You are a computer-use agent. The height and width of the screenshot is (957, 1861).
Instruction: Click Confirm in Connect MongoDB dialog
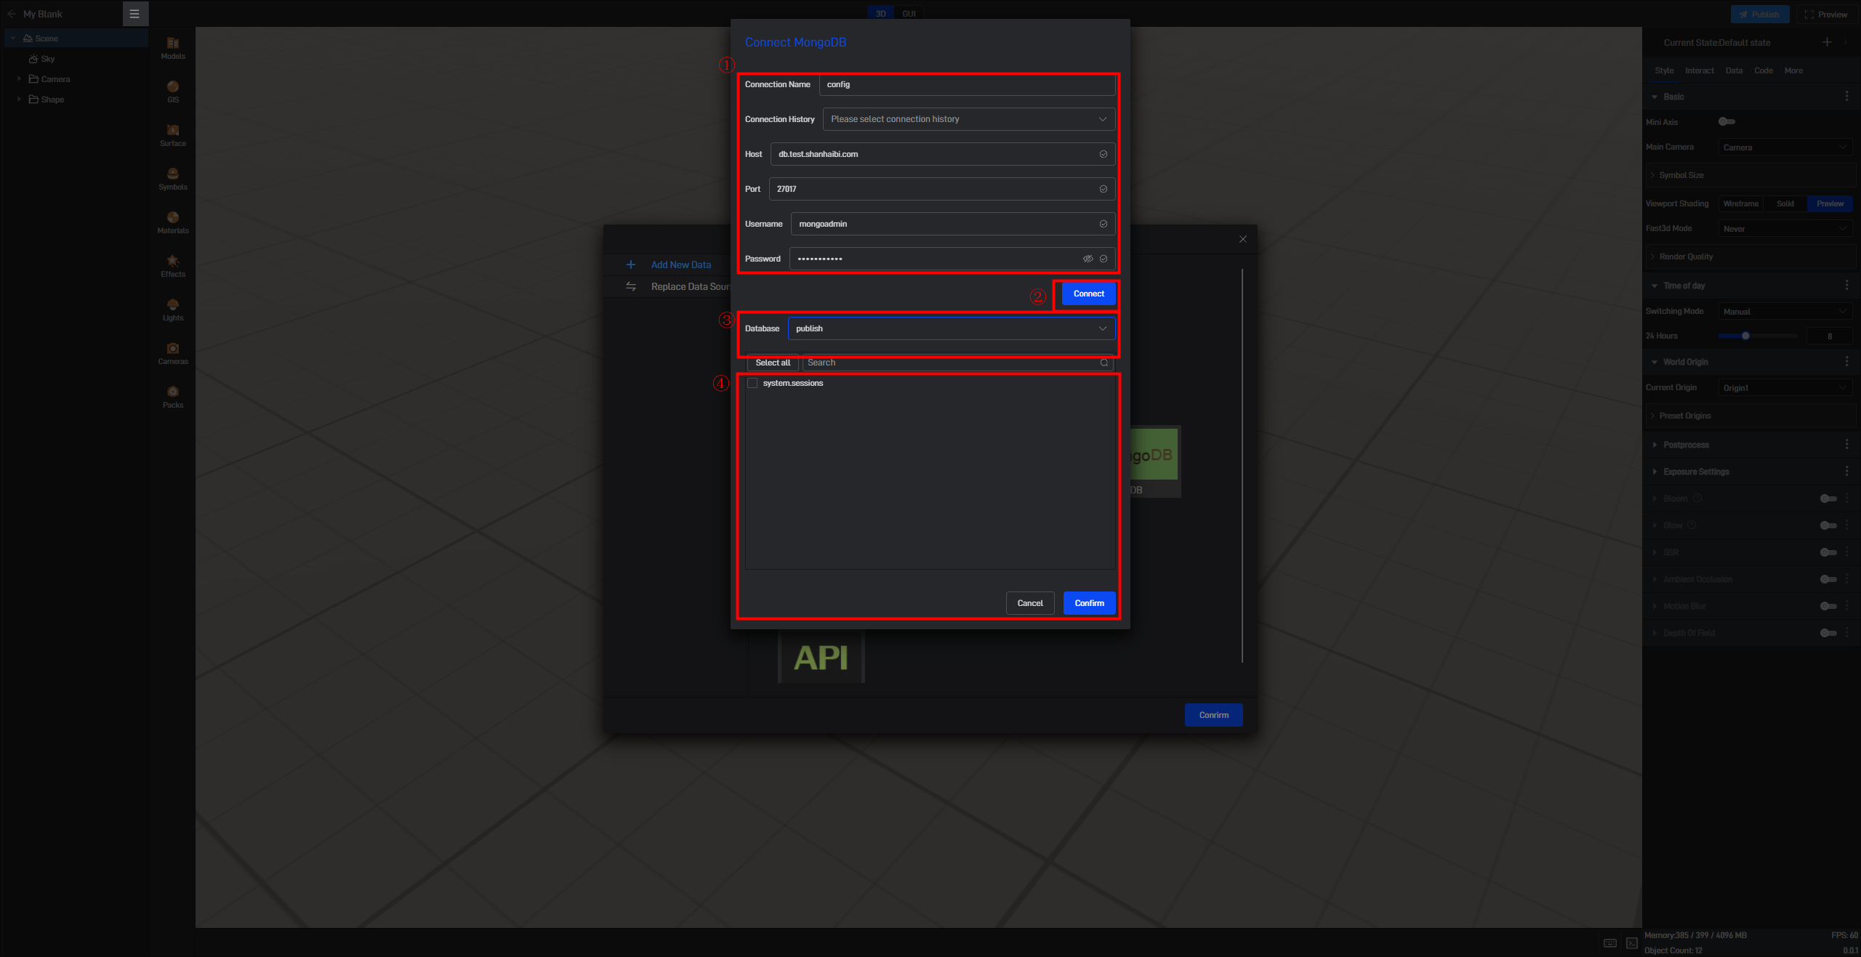coord(1089,603)
